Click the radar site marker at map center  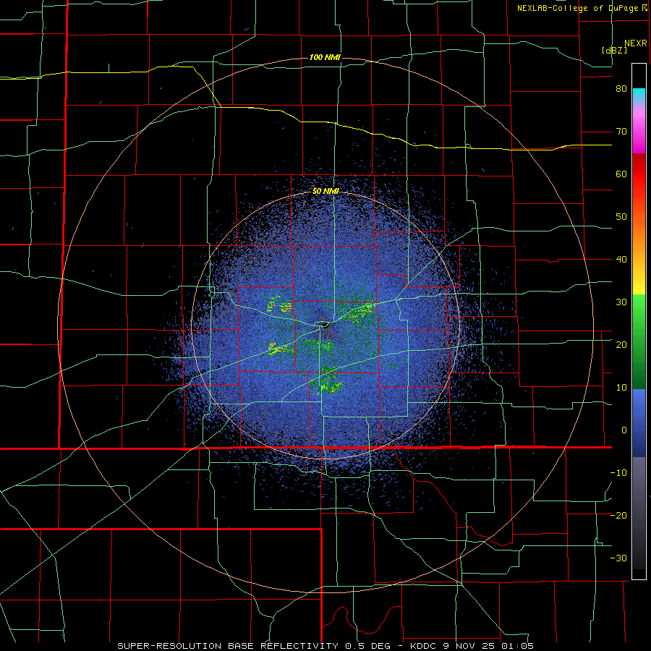323,324
